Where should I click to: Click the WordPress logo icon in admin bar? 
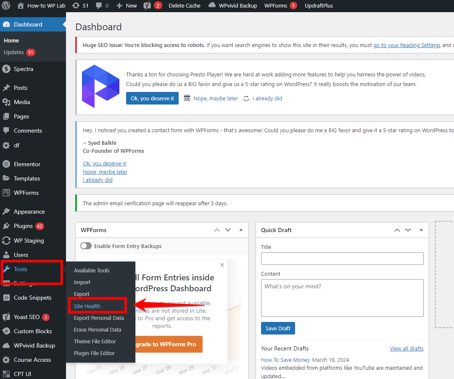(x=6, y=6)
